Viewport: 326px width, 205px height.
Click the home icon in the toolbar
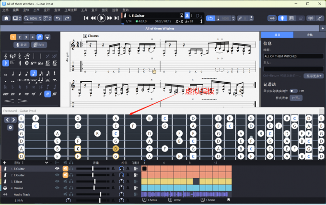point(7,18)
